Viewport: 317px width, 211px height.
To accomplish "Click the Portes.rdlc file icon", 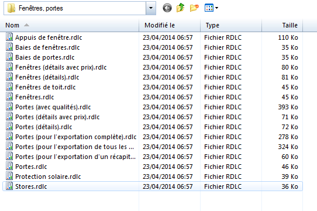I will pos(9,166).
